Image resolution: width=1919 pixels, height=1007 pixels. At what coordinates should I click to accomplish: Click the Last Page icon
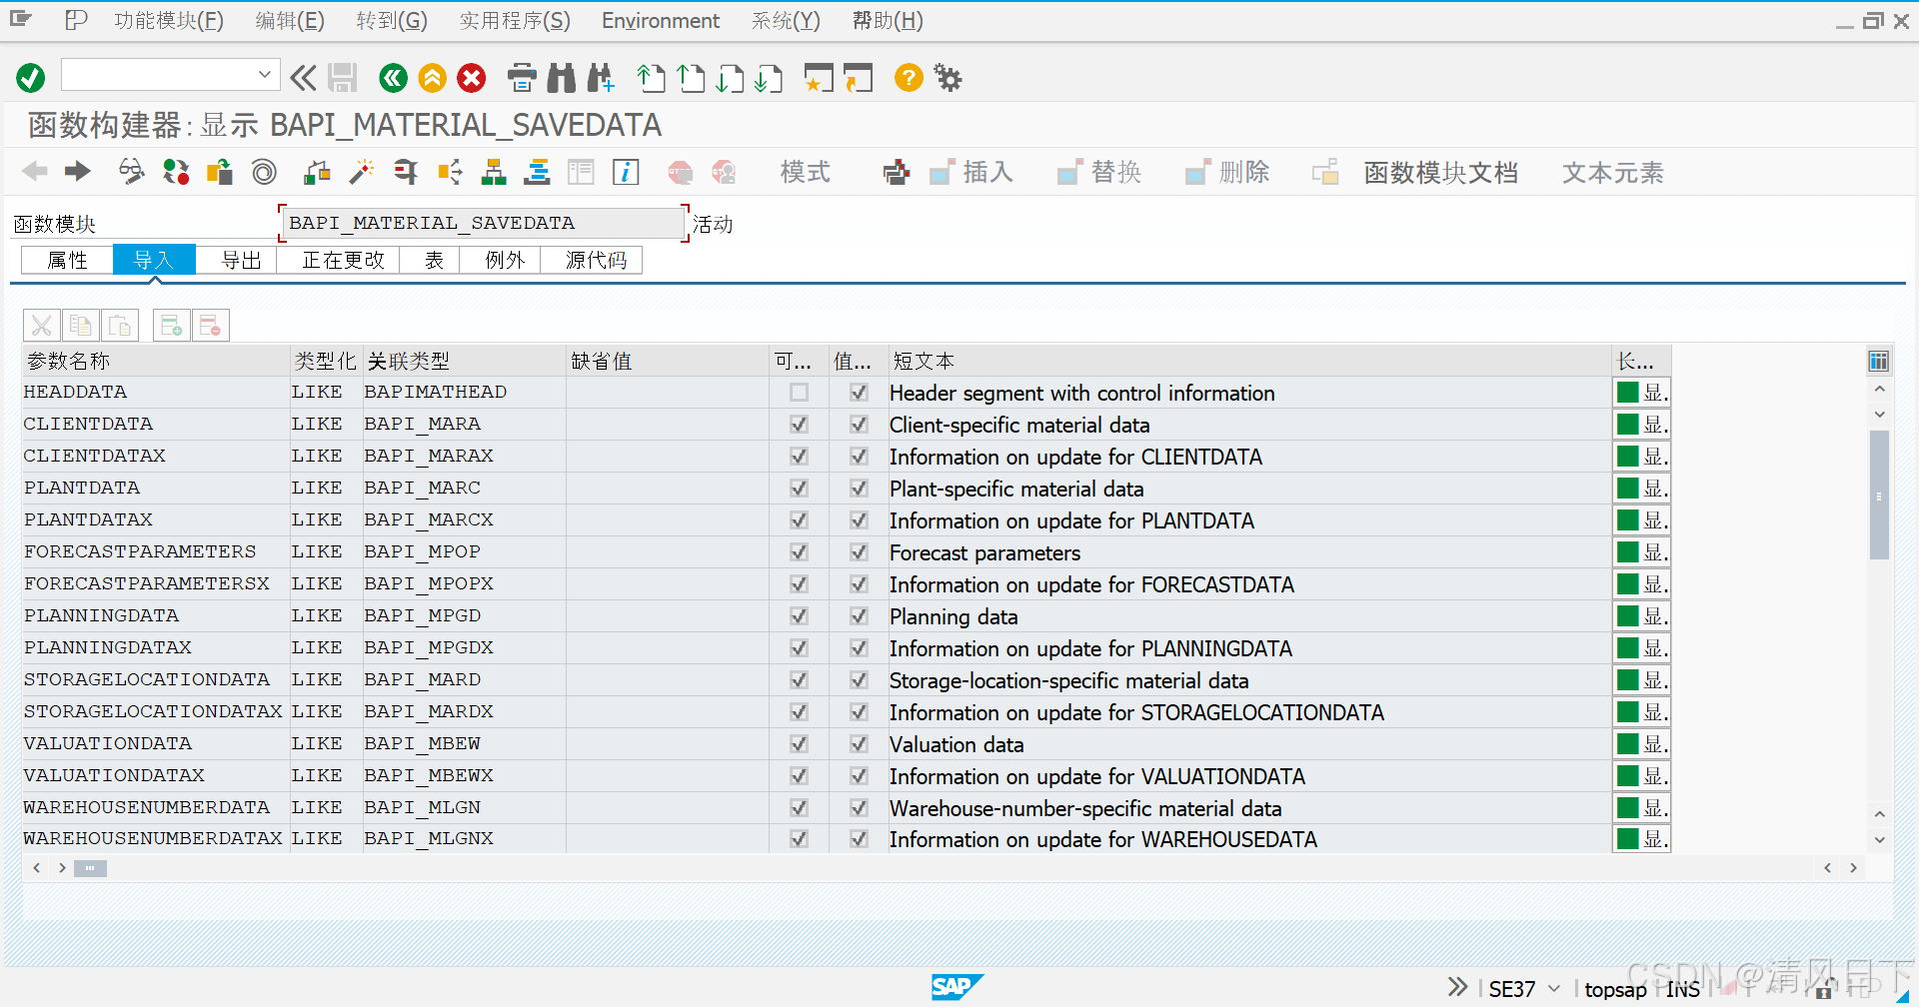[x=769, y=78]
